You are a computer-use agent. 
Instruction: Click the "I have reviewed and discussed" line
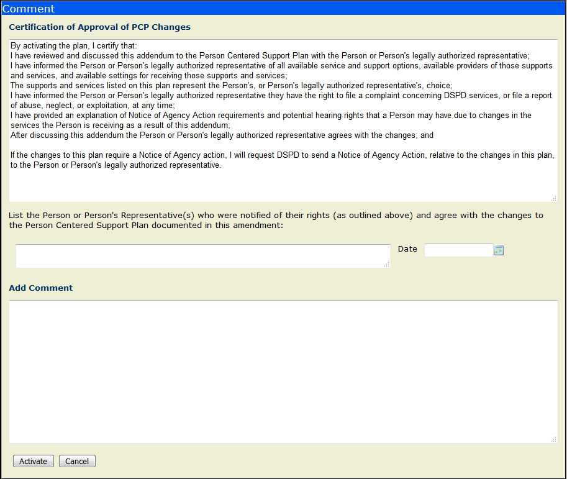coord(270,55)
